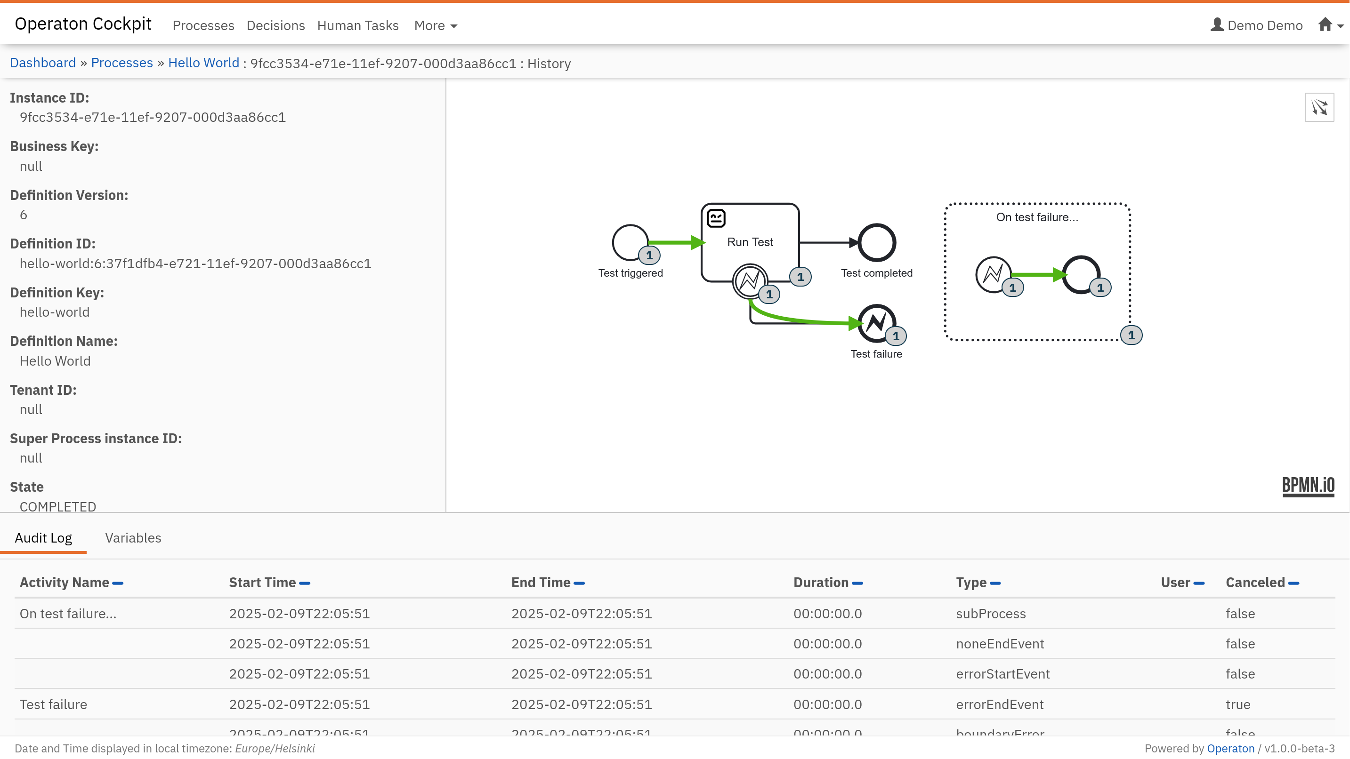Select the Test triggered start event
The image size is (1350, 759).
click(630, 242)
